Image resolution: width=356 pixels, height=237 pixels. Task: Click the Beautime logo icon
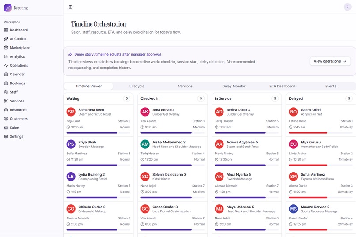point(8,8)
